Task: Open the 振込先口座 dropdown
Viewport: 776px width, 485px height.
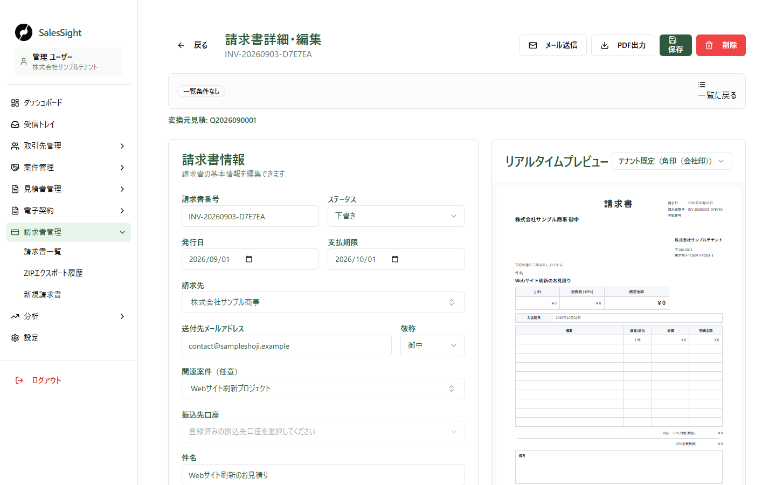Action: (x=323, y=432)
